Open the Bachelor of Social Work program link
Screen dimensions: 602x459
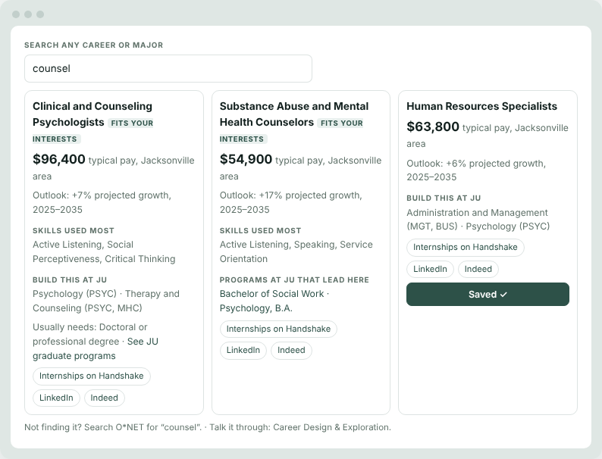pos(272,294)
